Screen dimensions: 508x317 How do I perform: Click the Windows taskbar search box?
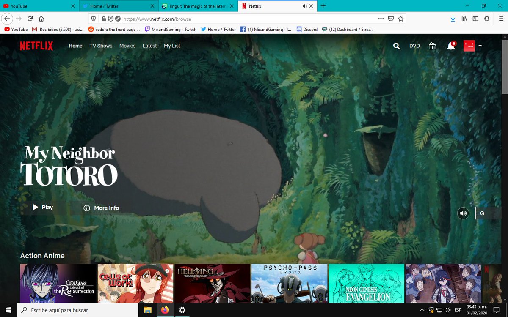[77, 310]
